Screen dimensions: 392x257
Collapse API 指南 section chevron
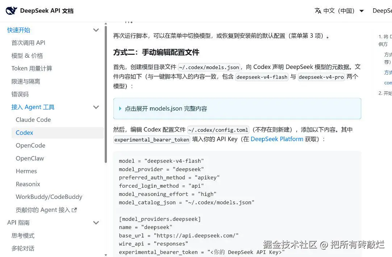click(96, 223)
